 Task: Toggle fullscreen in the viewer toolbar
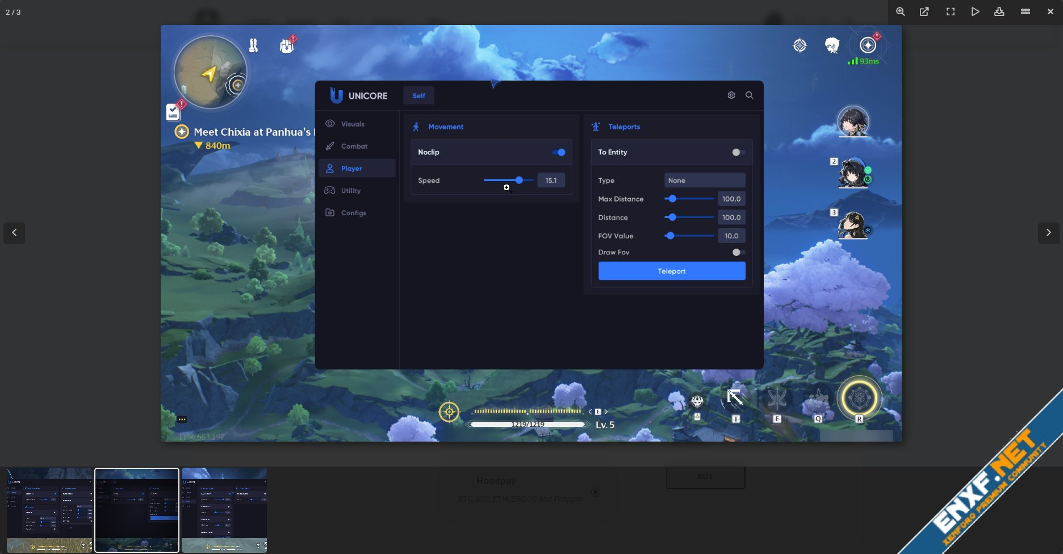click(950, 12)
